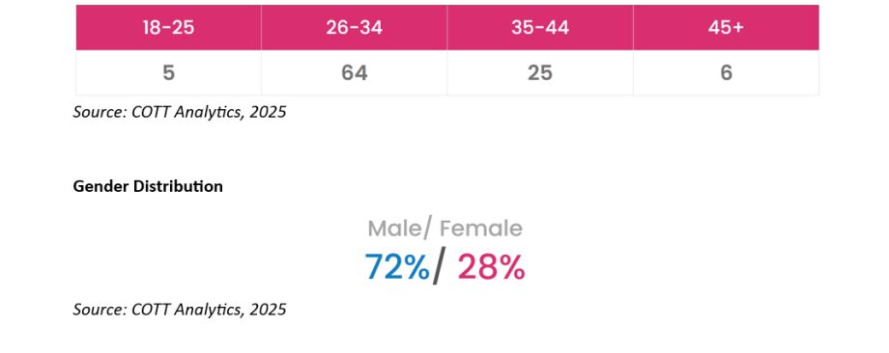Click the slash between 72% and 28%
The height and width of the screenshot is (353, 889).
coord(438,266)
